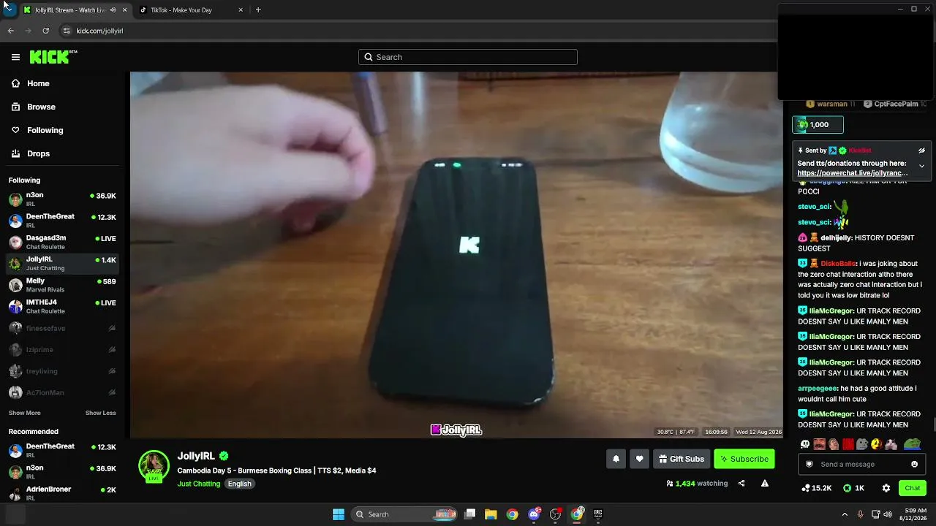Screen dimensions: 936x526
Task: Open channel points 15.2K balance
Action: pos(816,488)
